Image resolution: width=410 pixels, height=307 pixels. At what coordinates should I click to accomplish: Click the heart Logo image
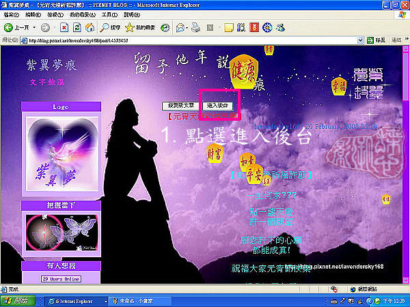62,154
